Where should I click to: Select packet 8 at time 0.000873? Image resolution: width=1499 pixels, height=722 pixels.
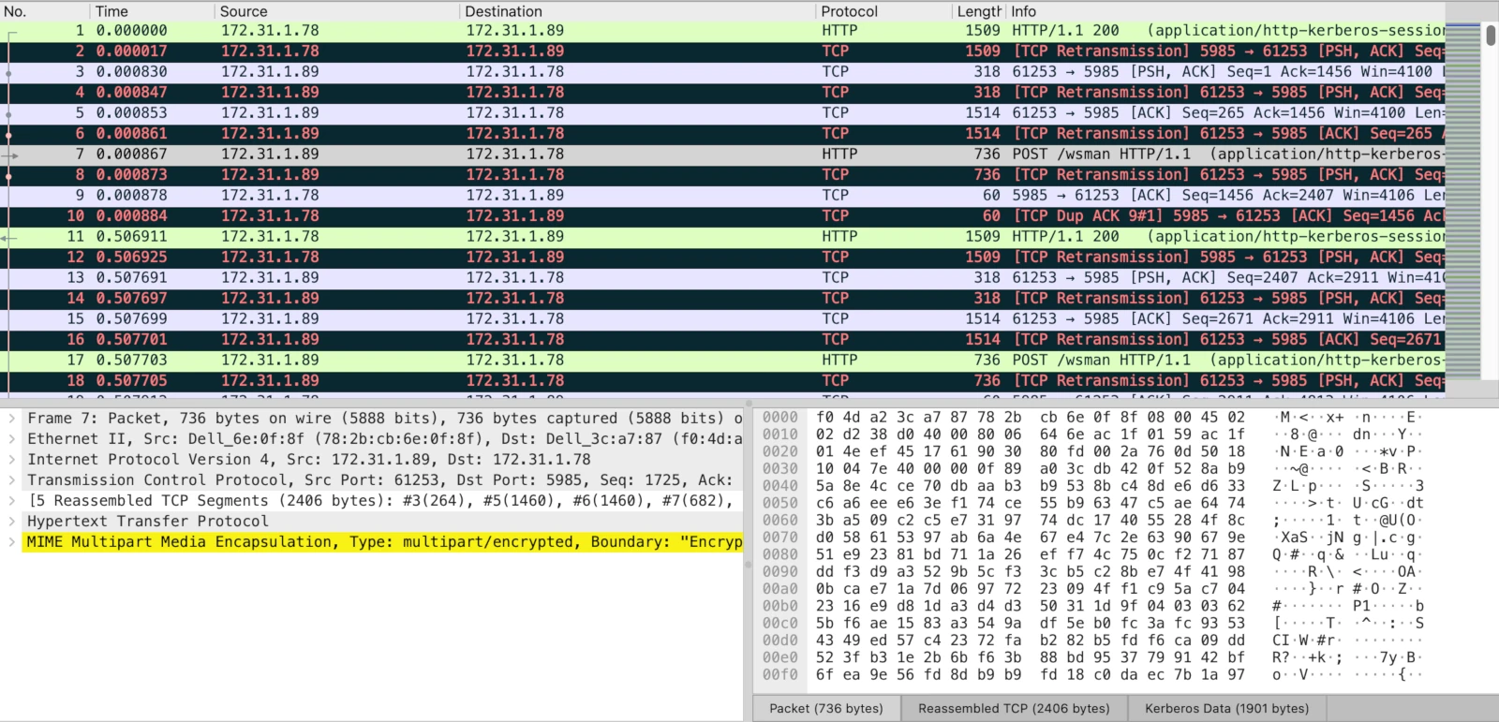(722, 175)
